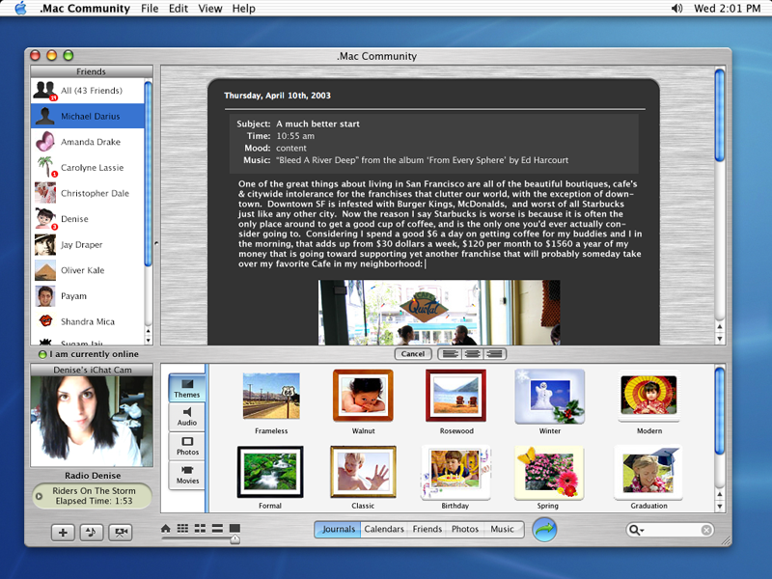
Task: Align text right
Action: 495,354
